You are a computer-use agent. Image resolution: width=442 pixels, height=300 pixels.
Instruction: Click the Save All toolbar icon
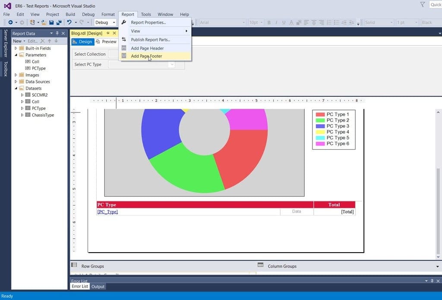[x=59, y=22]
